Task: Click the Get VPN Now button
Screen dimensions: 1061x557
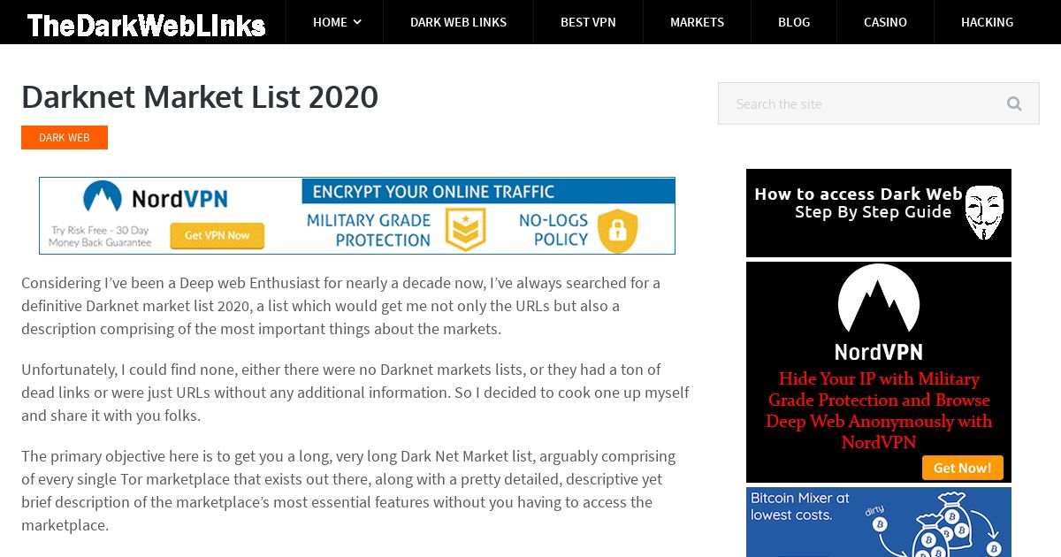Action: pos(217,235)
